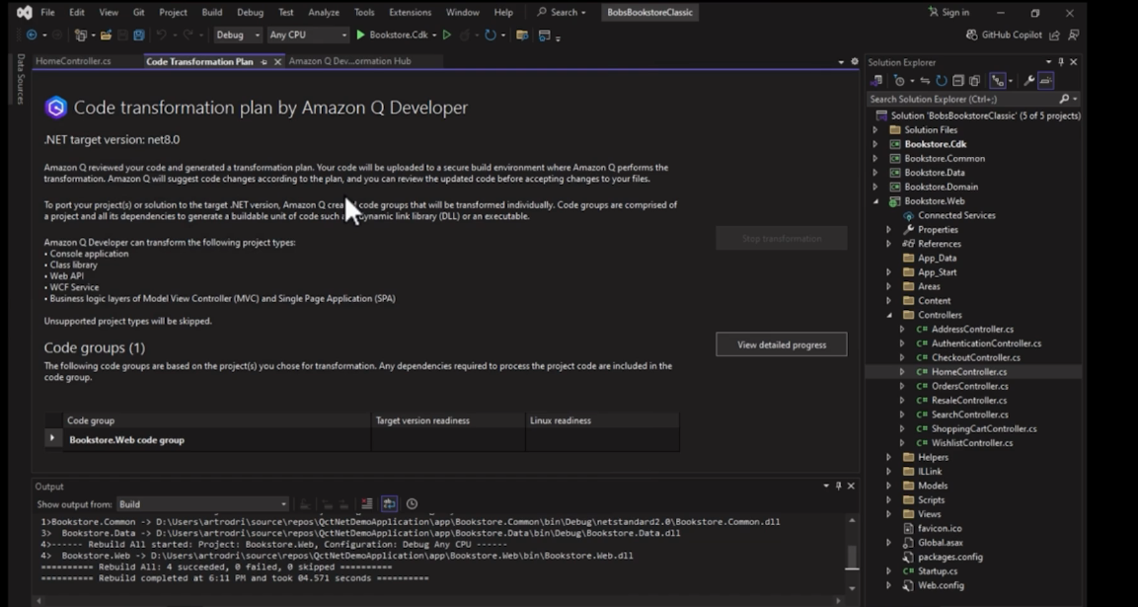
Task: Click the Output horizontal scrollbar
Action: coord(440,600)
